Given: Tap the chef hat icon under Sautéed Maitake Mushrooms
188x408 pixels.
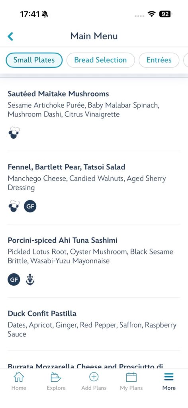Looking at the screenshot, I should click(14, 133).
